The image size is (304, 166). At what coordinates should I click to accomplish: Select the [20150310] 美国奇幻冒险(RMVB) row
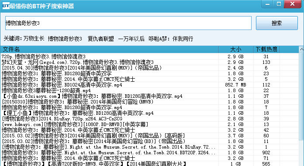click(149, 102)
